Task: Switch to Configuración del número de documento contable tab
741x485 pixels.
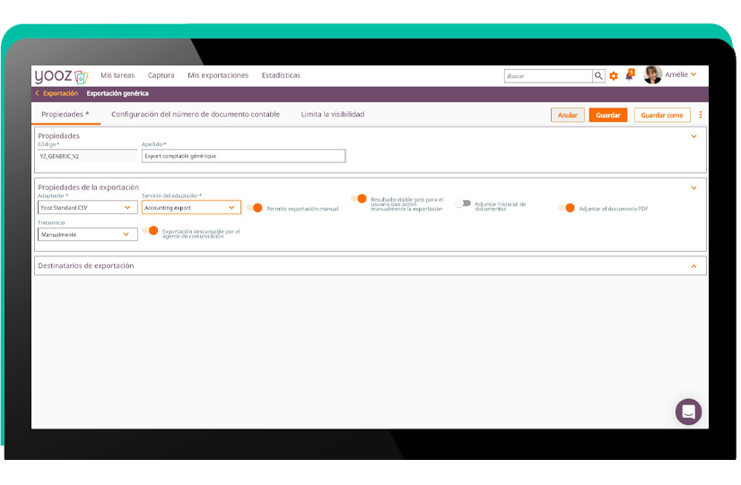Action: click(196, 114)
